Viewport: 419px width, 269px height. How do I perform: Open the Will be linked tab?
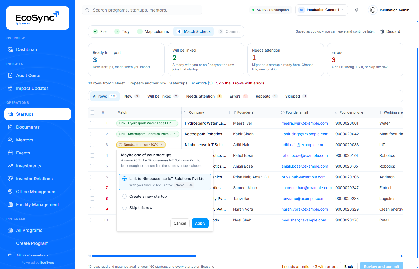163,96
